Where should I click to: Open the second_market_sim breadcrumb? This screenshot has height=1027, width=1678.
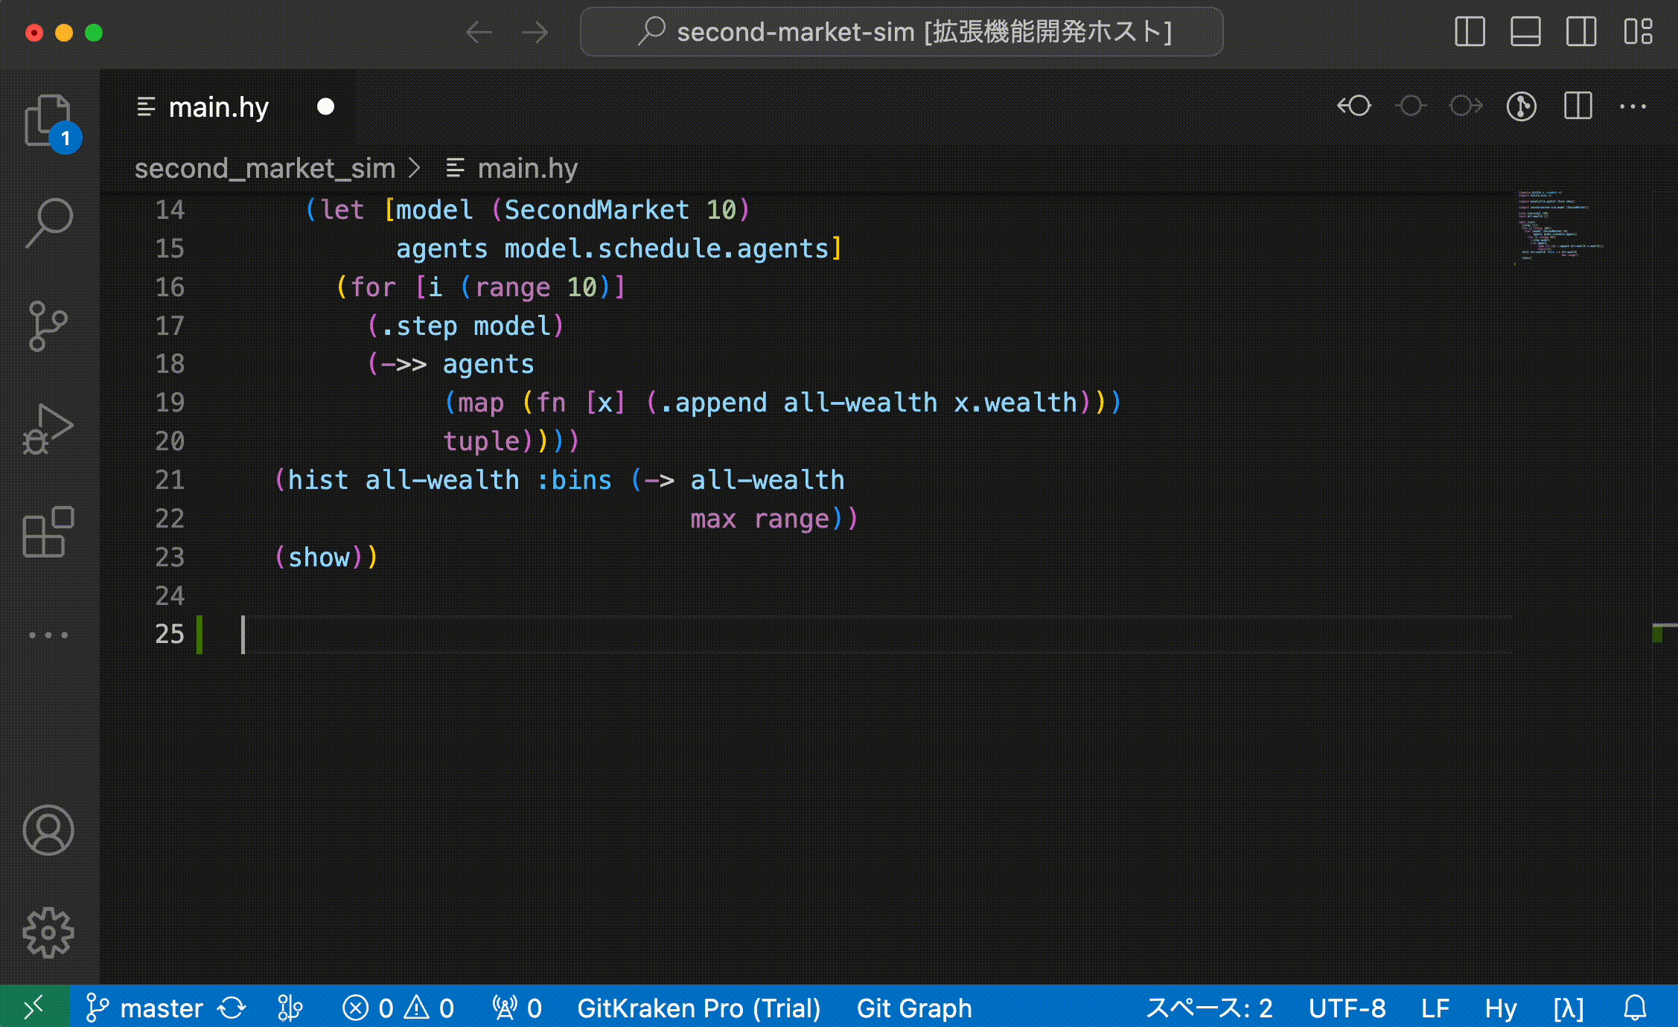[264, 168]
